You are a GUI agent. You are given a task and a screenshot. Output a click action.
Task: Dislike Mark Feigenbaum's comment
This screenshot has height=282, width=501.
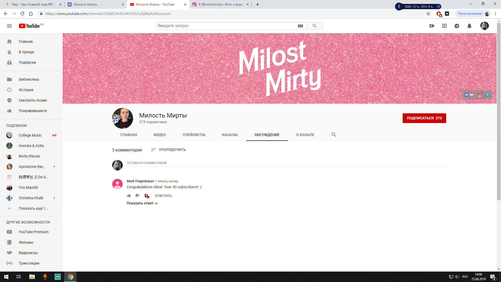click(x=137, y=196)
